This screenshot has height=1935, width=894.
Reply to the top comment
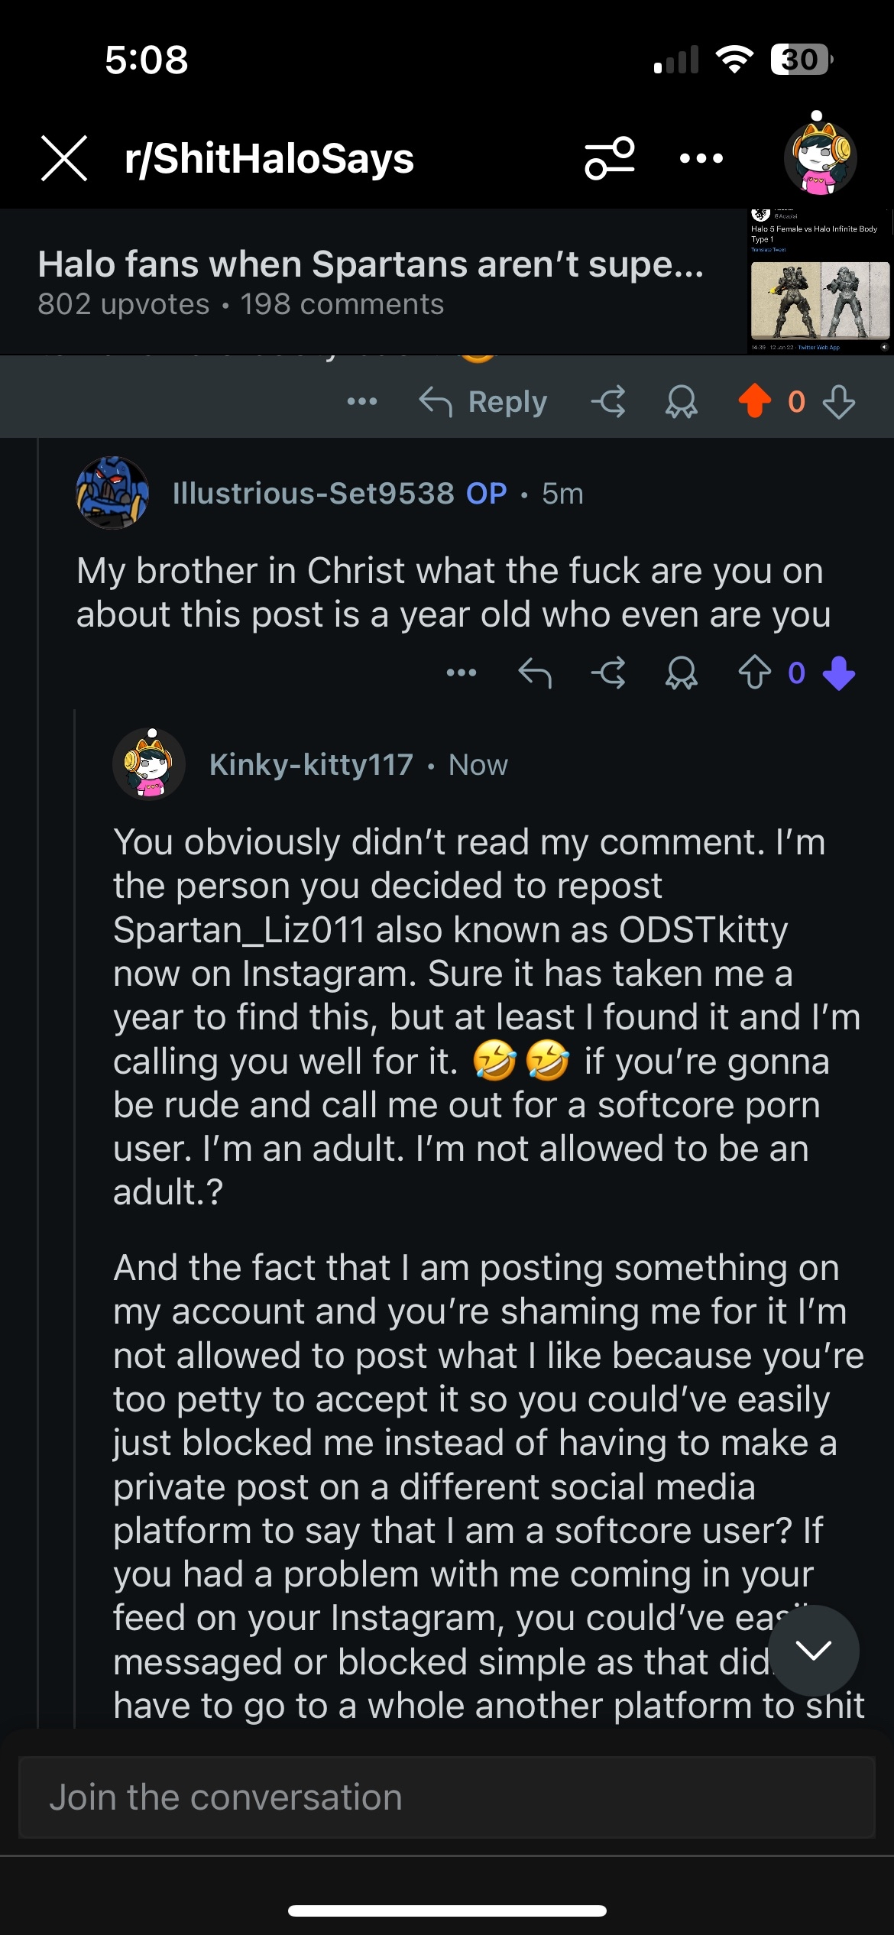click(x=483, y=401)
